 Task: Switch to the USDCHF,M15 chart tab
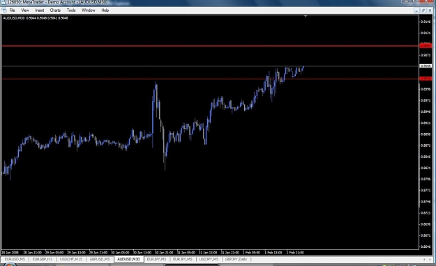71,259
